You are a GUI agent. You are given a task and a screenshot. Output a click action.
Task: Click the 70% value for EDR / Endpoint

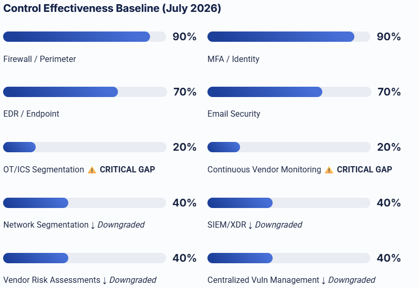click(x=185, y=92)
